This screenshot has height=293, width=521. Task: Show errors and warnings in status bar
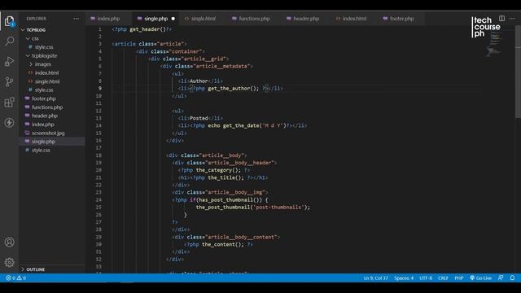(15, 278)
